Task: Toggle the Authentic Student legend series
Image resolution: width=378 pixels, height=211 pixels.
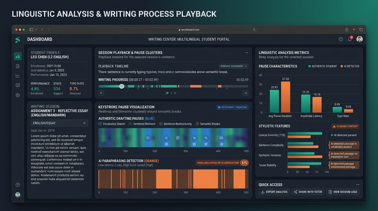Action: (x=323, y=66)
